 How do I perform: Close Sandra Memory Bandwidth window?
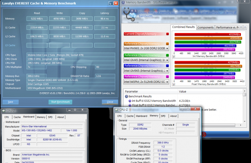coord(245,1)
